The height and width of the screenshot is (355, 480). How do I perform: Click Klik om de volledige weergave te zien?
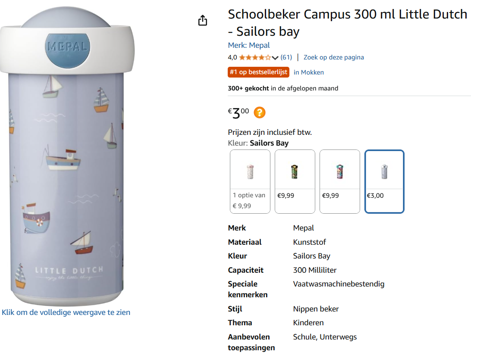[x=66, y=312]
